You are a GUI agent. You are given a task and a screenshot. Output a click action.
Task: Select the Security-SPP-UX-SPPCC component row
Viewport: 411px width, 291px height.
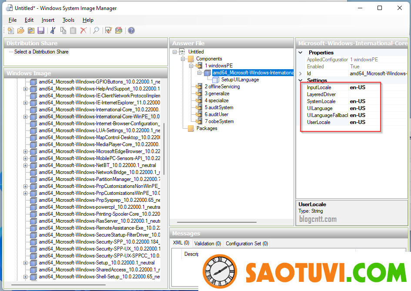coord(99,256)
